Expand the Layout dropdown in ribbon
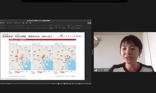 pos(4,25)
